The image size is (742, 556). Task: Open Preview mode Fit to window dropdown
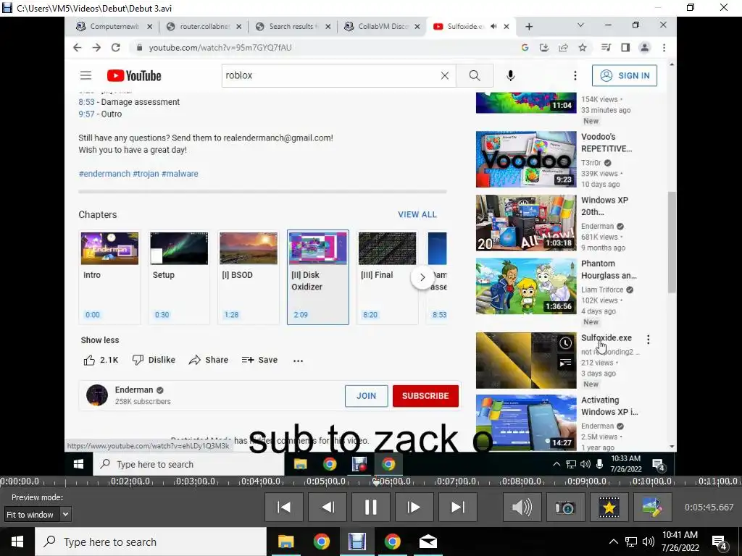(38, 515)
